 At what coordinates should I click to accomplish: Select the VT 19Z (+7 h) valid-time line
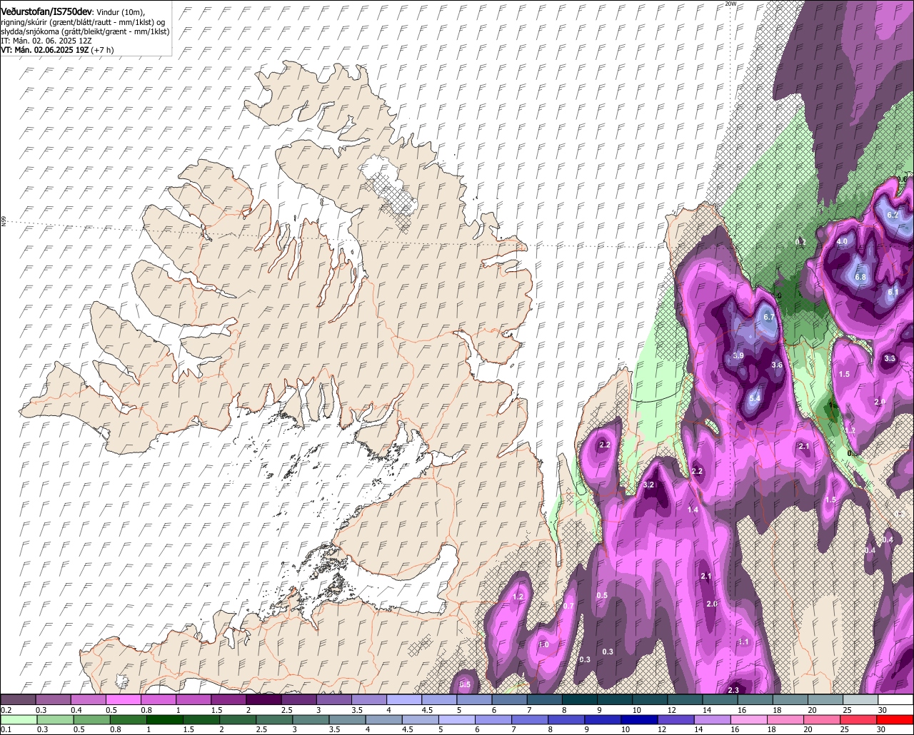[x=57, y=50]
